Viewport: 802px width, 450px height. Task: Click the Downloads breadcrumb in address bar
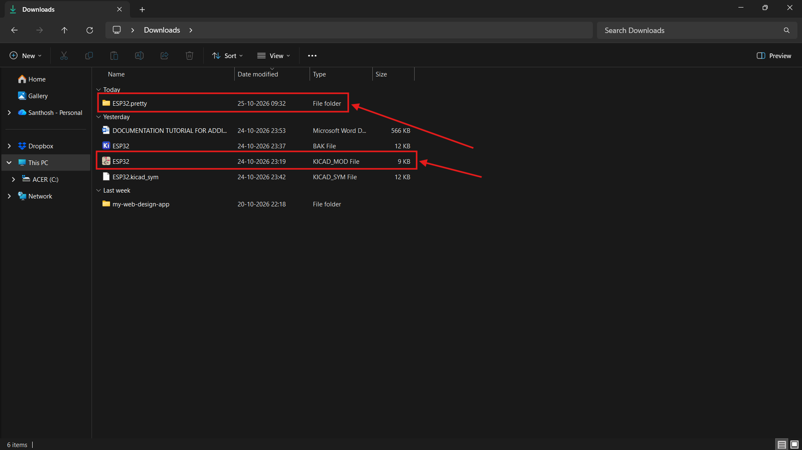(x=162, y=30)
